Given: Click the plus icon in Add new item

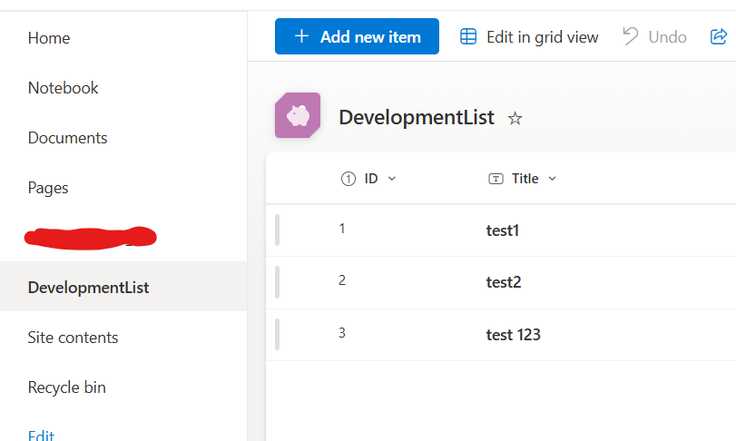Looking at the screenshot, I should point(301,37).
